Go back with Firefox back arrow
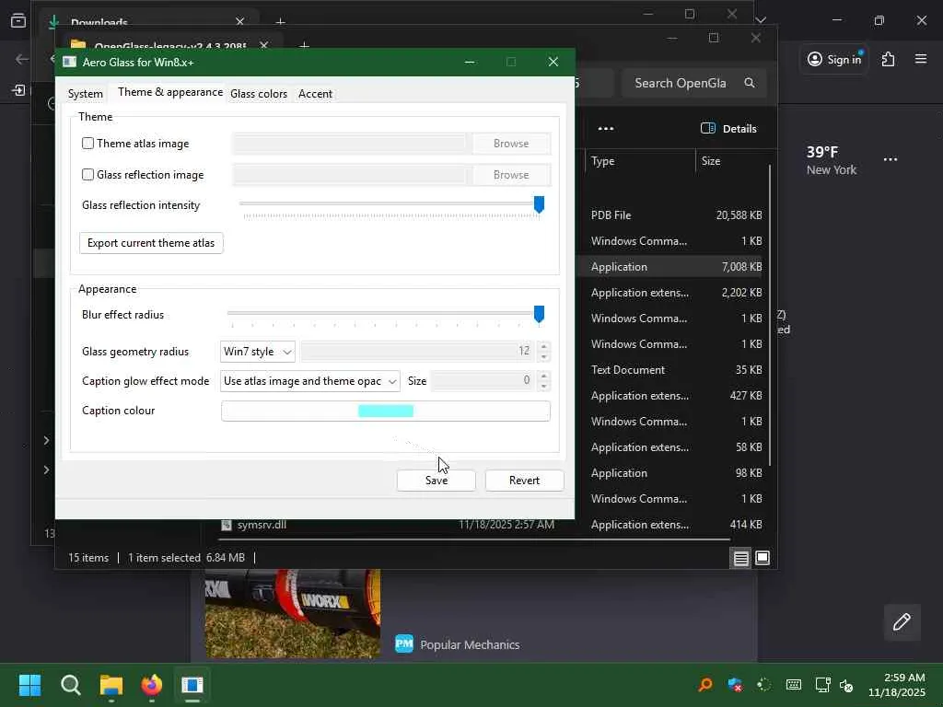 22,59
